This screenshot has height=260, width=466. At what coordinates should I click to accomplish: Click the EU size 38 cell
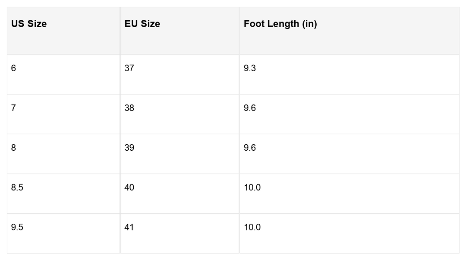129,108
